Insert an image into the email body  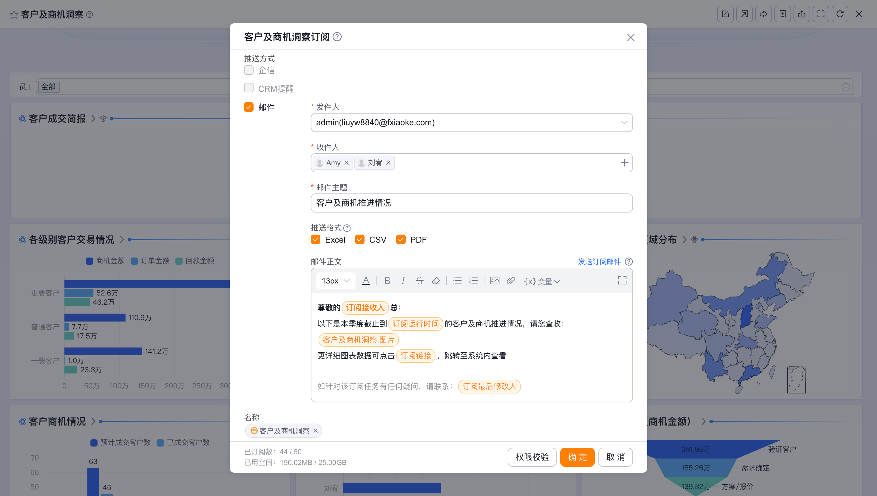click(x=495, y=281)
